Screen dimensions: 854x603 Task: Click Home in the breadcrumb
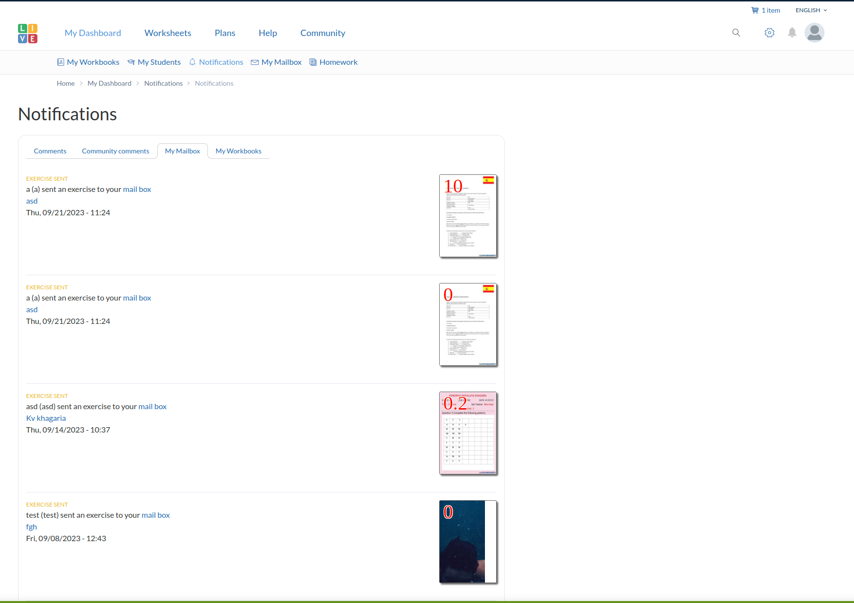(x=66, y=83)
